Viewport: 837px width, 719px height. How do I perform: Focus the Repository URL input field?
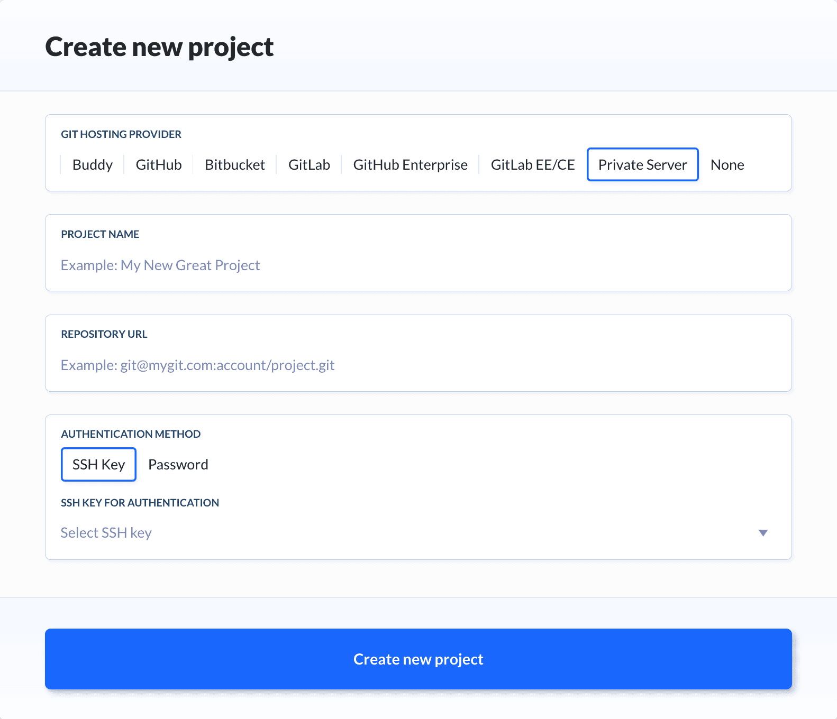(370, 365)
